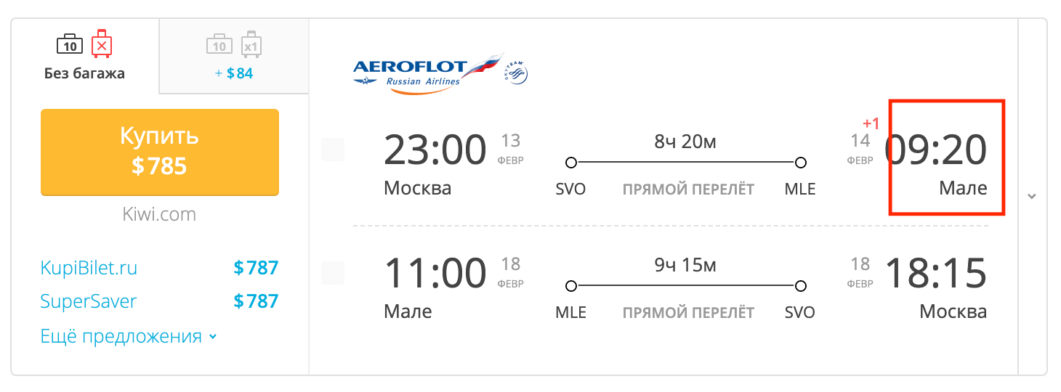
Task: Switch to the + $84 baggage tab
Action: click(x=234, y=57)
